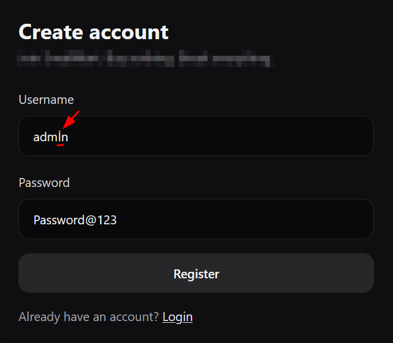Focus the Password input field
393x343 pixels.
point(196,219)
